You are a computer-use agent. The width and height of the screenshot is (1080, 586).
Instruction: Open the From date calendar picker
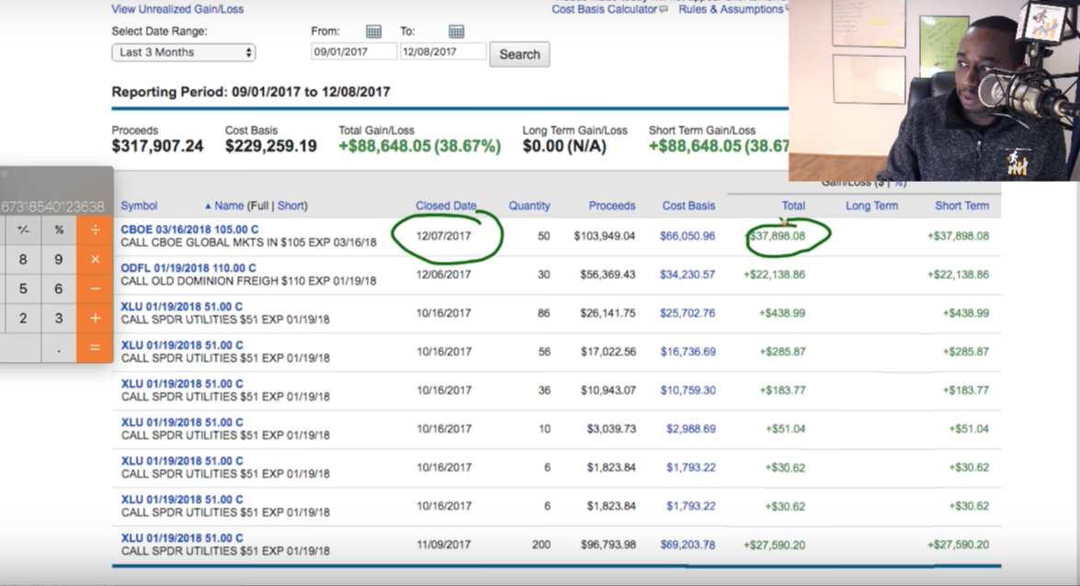373,31
